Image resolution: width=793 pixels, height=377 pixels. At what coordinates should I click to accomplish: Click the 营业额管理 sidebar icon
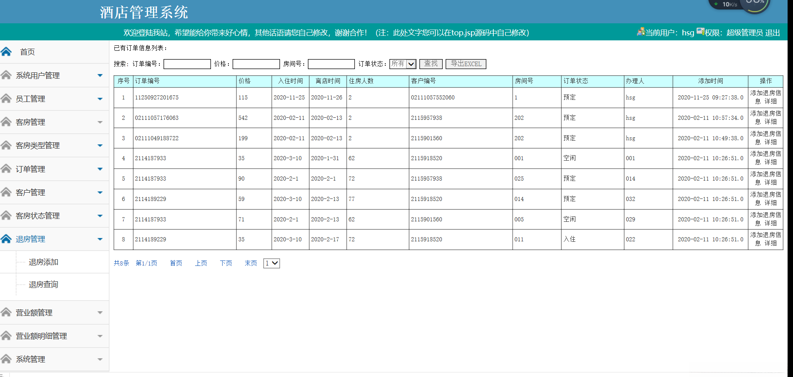point(6,312)
